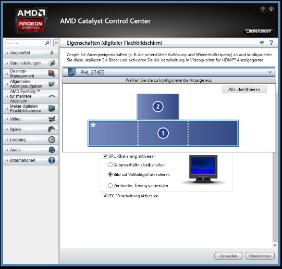Click the search magnifier icon
Image resolution: width=282 pixels, height=269 pixels.
(47, 43)
